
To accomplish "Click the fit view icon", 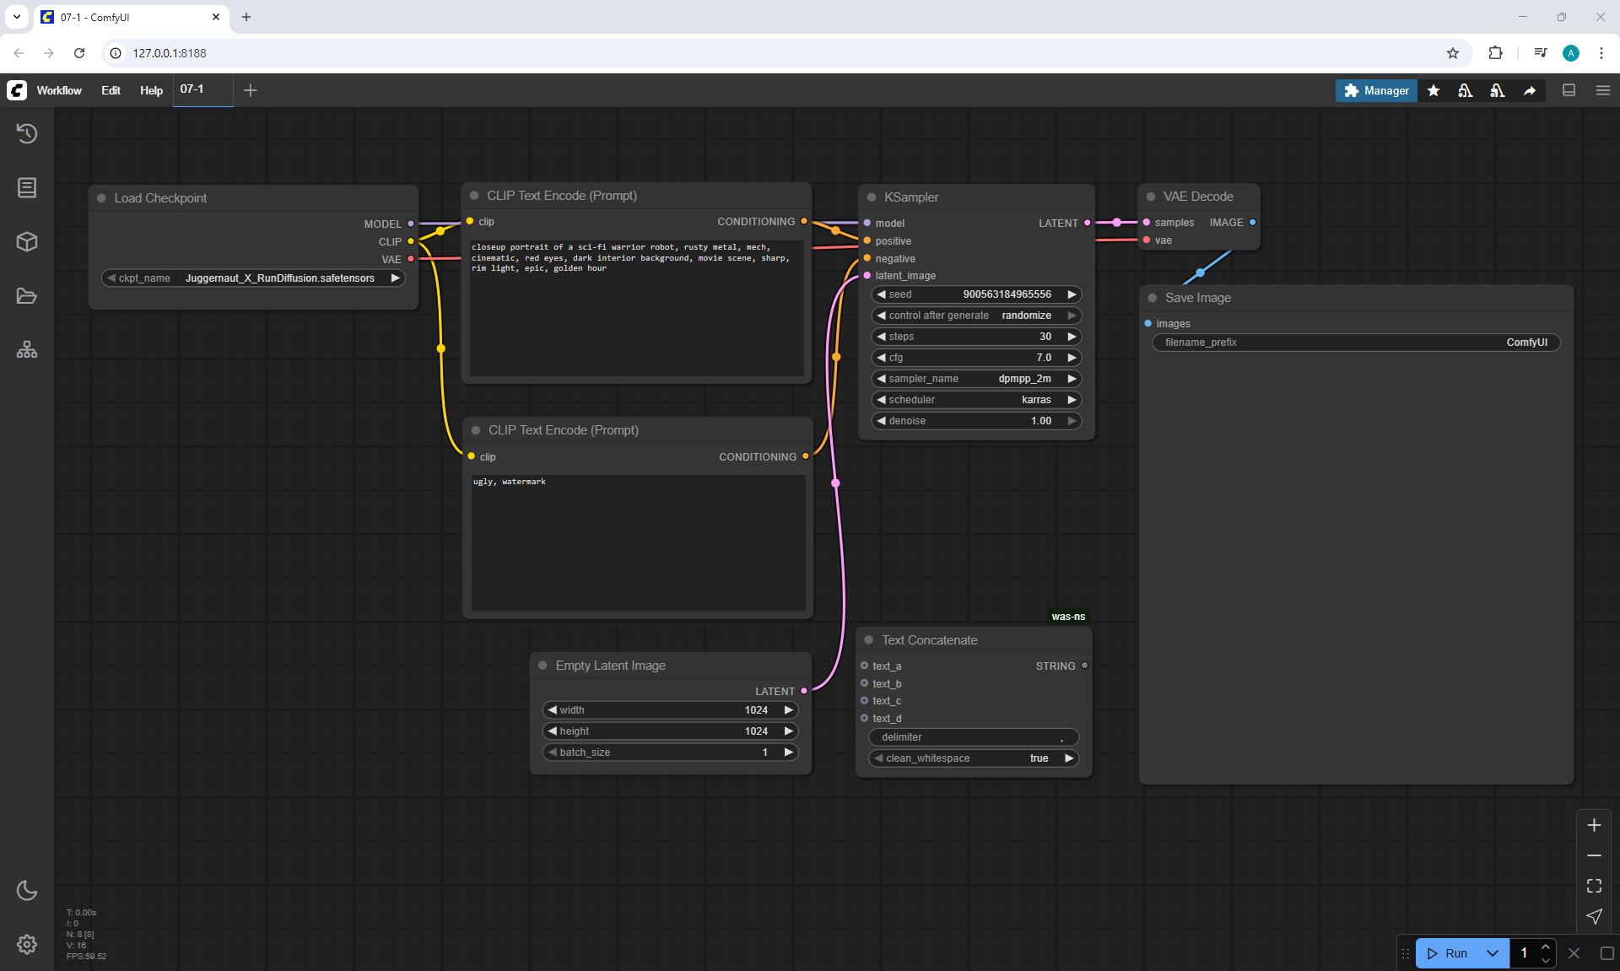I will [x=1594, y=886].
